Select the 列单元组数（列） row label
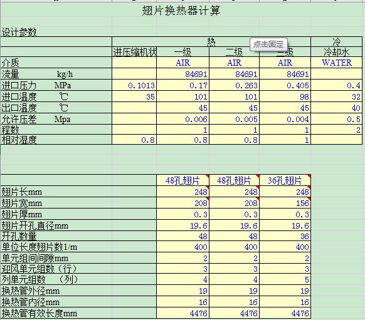The height and width of the screenshot is (320, 365). [78, 279]
